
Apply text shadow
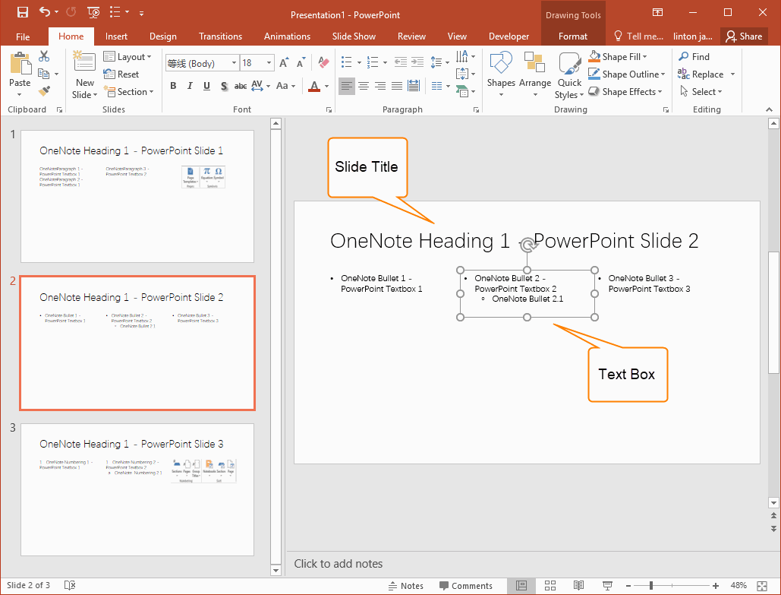pyautogui.click(x=224, y=86)
